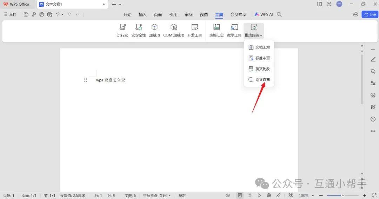Open the WPS AI assistant
Viewport: 379px width, 199px height.
coord(264,14)
